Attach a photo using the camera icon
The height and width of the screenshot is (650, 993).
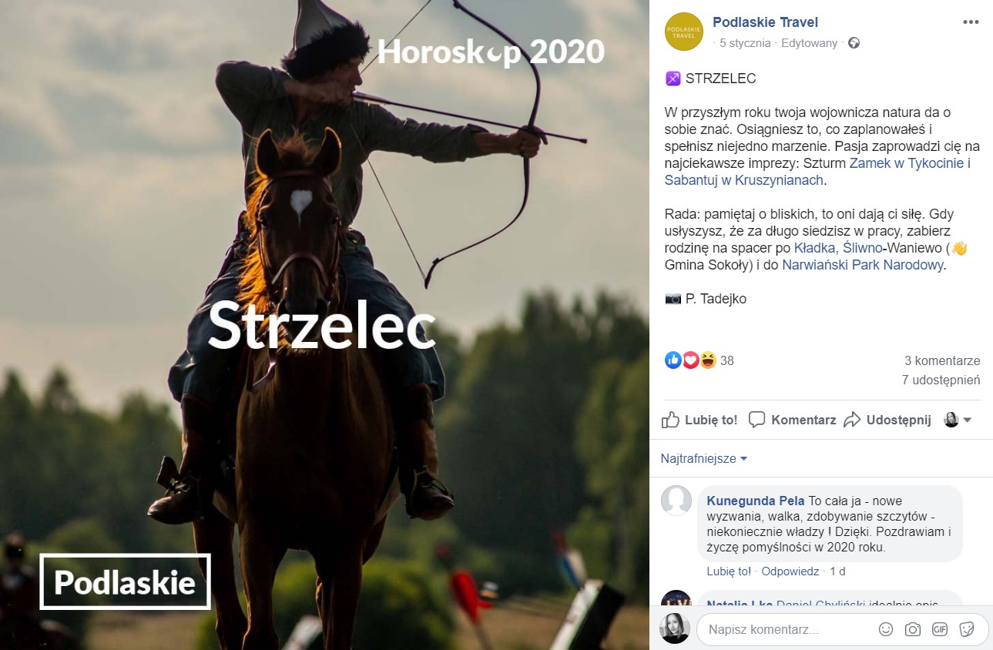click(x=913, y=629)
